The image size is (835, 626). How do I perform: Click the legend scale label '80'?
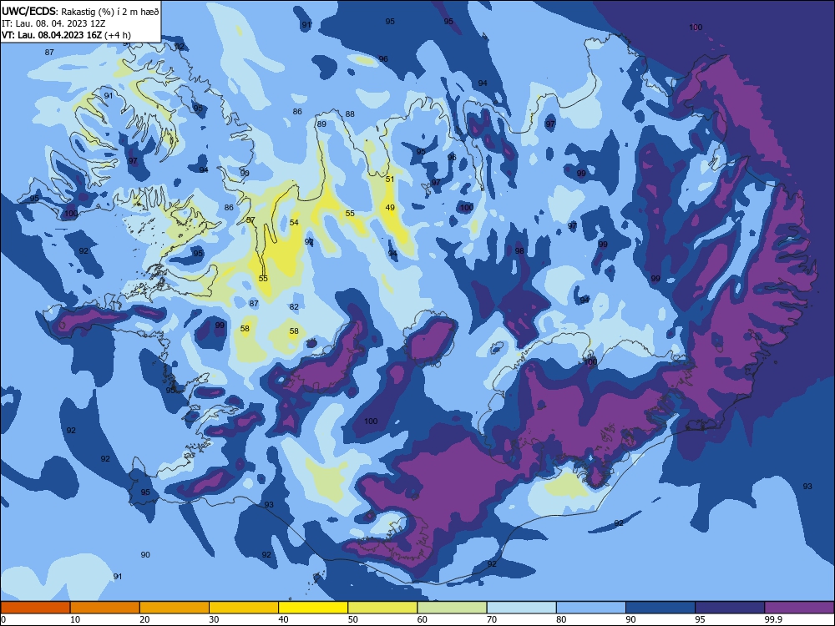(561, 619)
